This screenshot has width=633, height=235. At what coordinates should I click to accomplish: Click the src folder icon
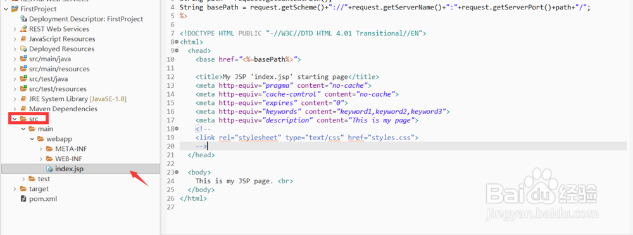[x=23, y=119]
